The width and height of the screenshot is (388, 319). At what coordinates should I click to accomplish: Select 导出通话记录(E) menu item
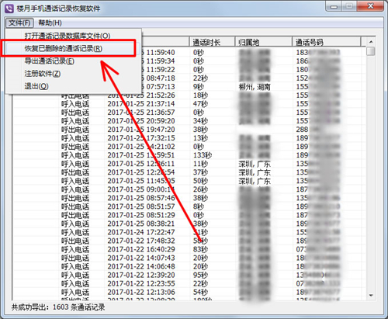pyautogui.click(x=49, y=61)
